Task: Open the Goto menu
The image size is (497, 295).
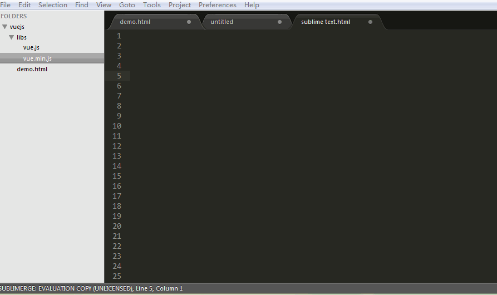Action: [x=127, y=5]
